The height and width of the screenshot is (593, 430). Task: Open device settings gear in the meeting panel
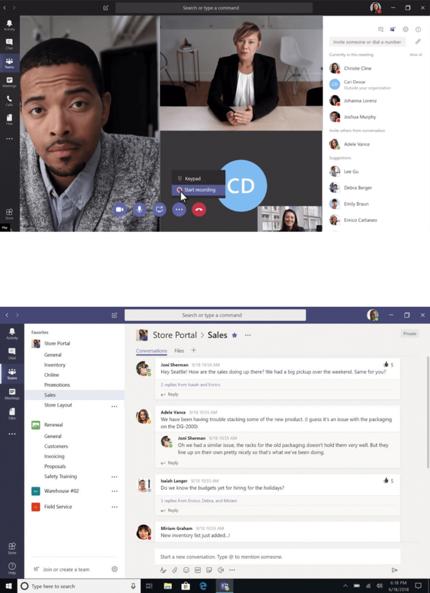(406, 29)
